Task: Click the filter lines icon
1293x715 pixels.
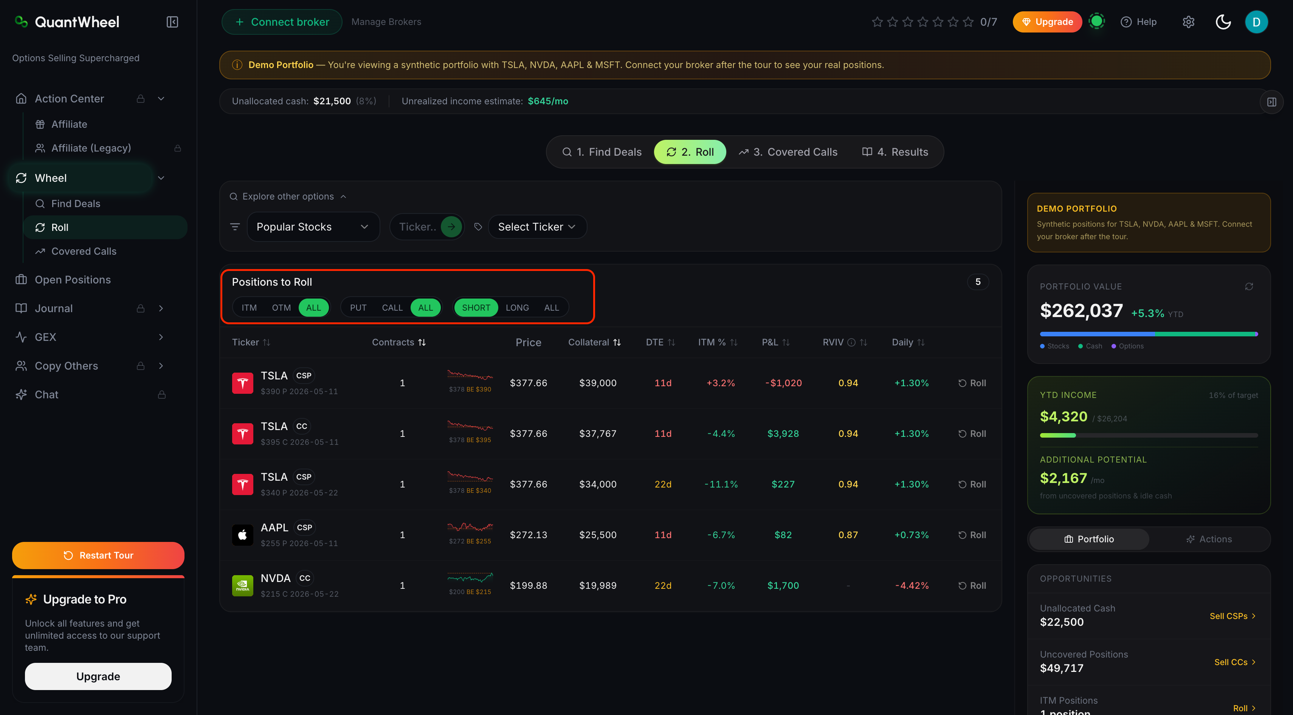Action: tap(234, 227)
